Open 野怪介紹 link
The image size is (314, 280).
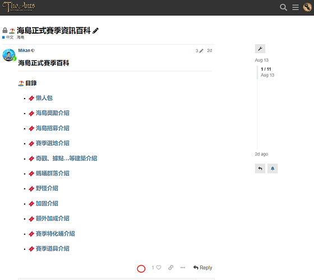pos(47,188)
